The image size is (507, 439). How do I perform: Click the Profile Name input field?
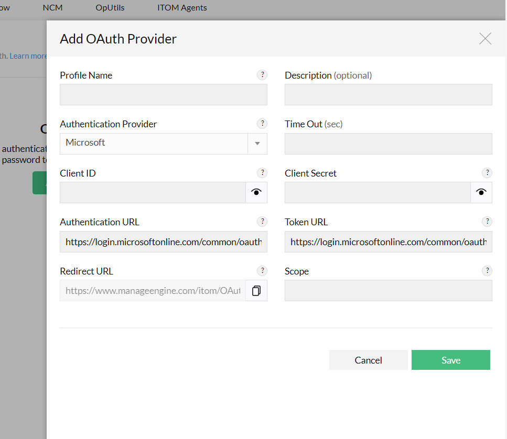[x=164, y=95]
